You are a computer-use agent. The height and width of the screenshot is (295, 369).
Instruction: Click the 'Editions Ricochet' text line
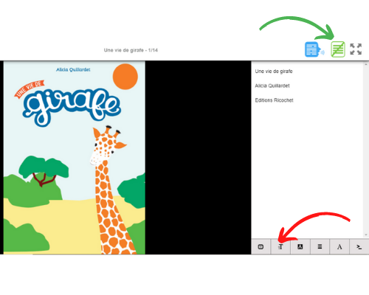[x=274, y=100]
